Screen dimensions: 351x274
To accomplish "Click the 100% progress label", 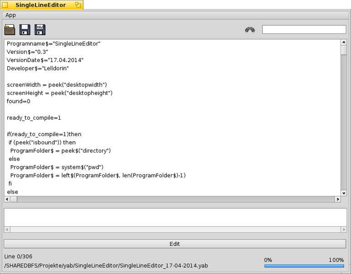I will (x=336, y=260).
